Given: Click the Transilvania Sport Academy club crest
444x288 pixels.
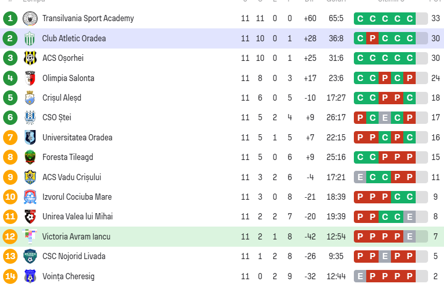Looking at the screenshot, I should [30, 19].
